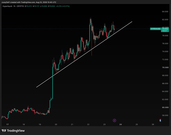Click date 17 on the time axis
This screenshot has width=171, height=135.
coord(7,124)
